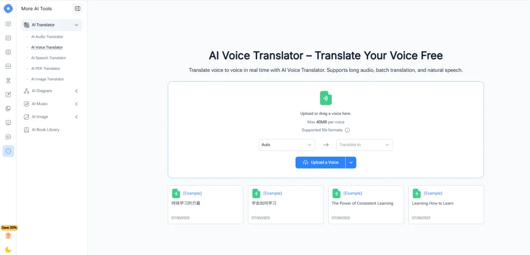
Task: Expand the AI Image section chevron
Action: [x=77, y=117]
